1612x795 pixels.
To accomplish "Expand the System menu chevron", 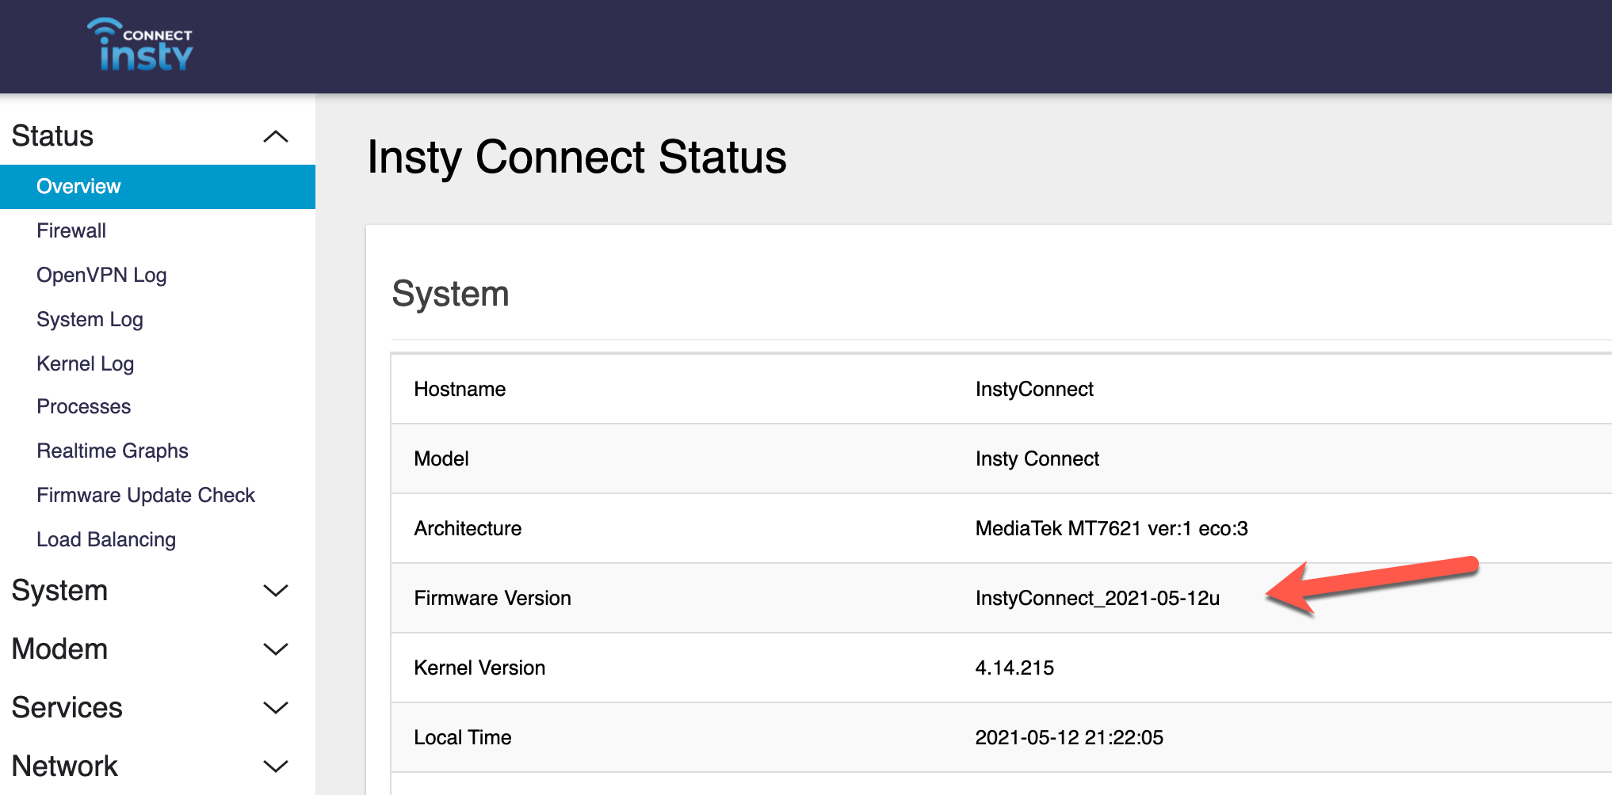I will 275,591.
